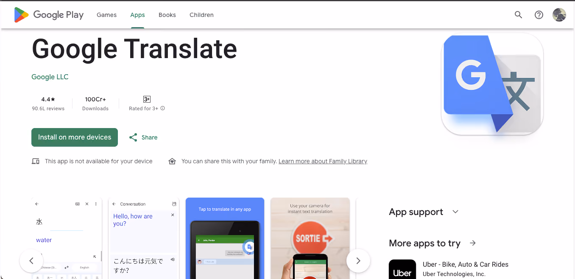
Task: Show previous screenshots with left arrow
Action: click(x=31, y=260)
